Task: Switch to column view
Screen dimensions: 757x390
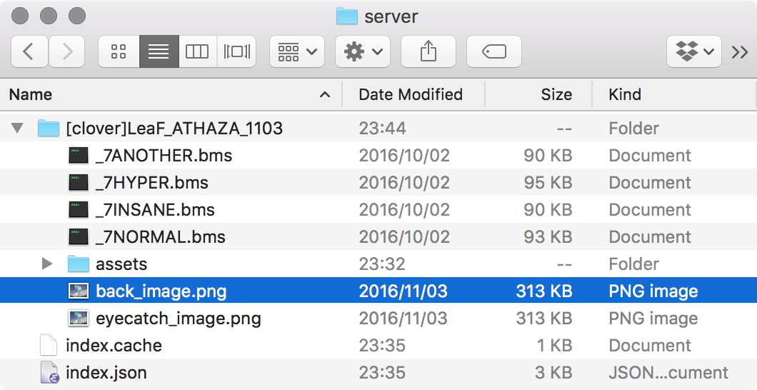Action: coord(197,51)
